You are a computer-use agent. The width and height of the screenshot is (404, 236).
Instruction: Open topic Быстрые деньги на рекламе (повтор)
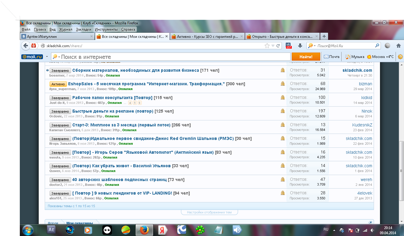[x=113, y=111]
